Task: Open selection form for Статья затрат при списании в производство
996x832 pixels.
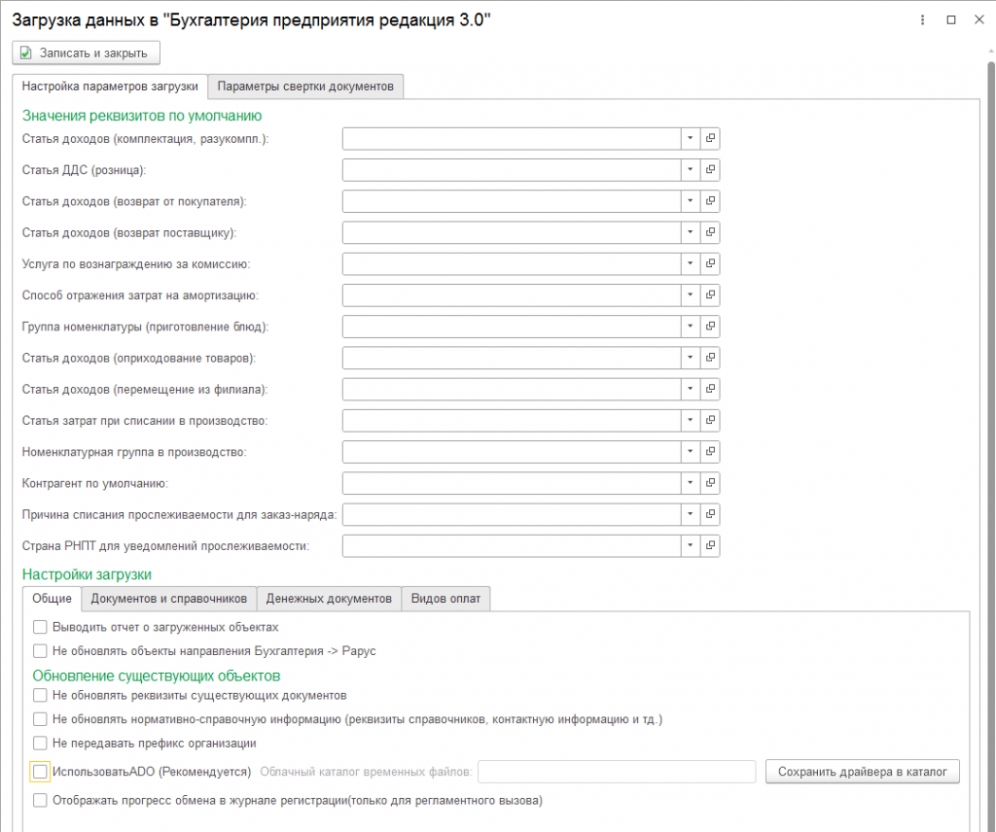Action: click(710, 420)
